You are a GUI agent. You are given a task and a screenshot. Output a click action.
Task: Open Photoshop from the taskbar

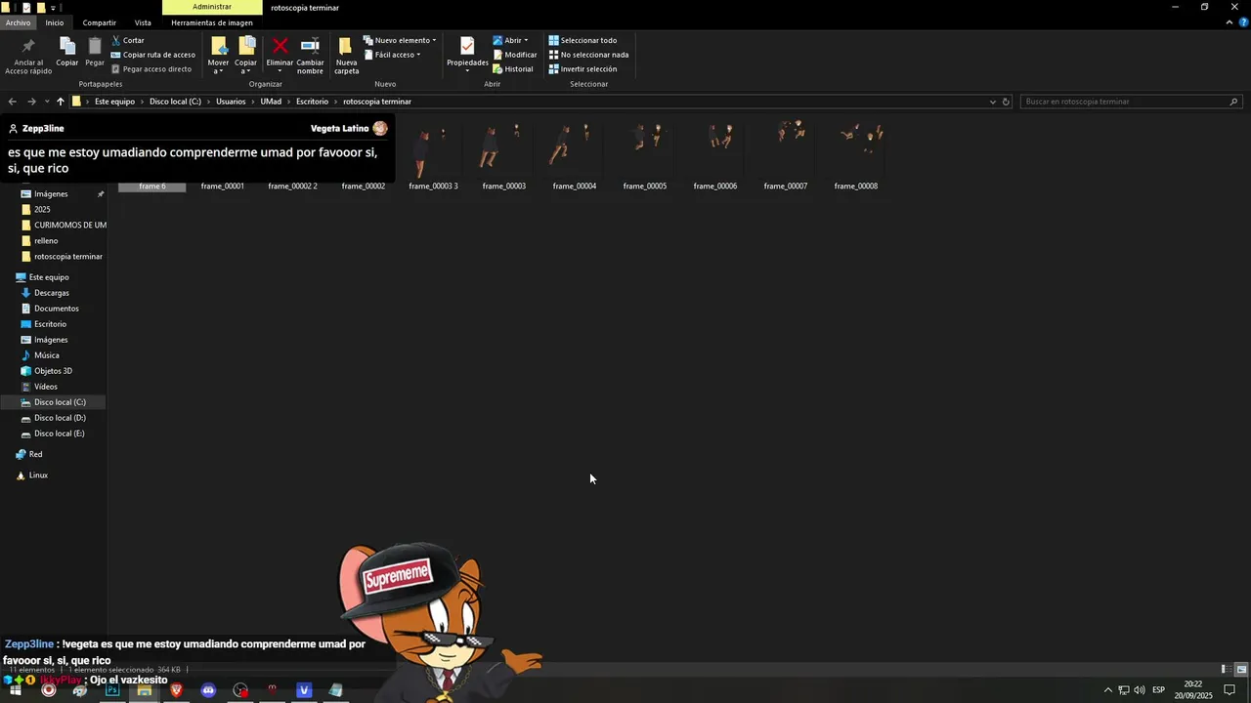coord(112,690)
